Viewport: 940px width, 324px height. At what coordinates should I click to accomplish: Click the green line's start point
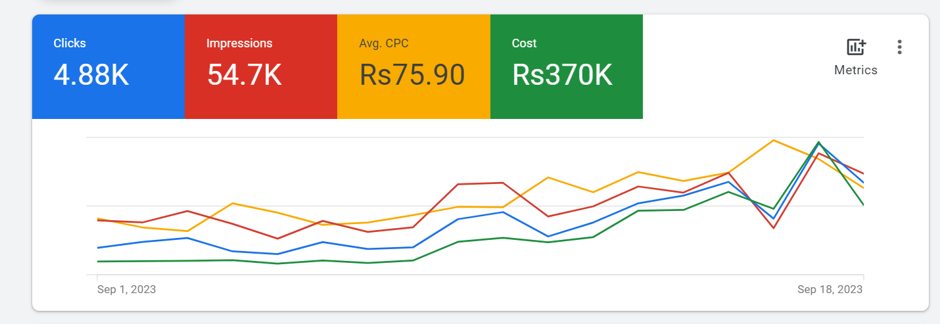point(98,261)
